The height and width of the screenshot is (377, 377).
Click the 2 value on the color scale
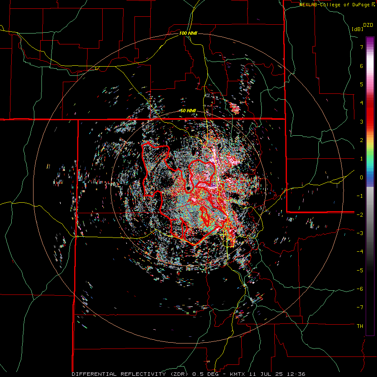click(x=362, y=140)
